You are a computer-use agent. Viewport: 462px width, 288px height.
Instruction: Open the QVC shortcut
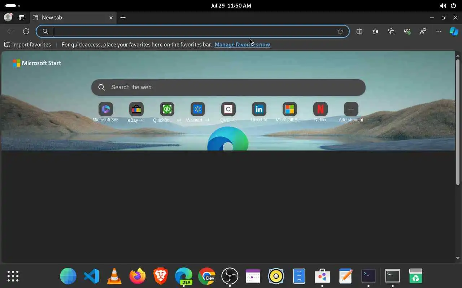tap(228, 112)
